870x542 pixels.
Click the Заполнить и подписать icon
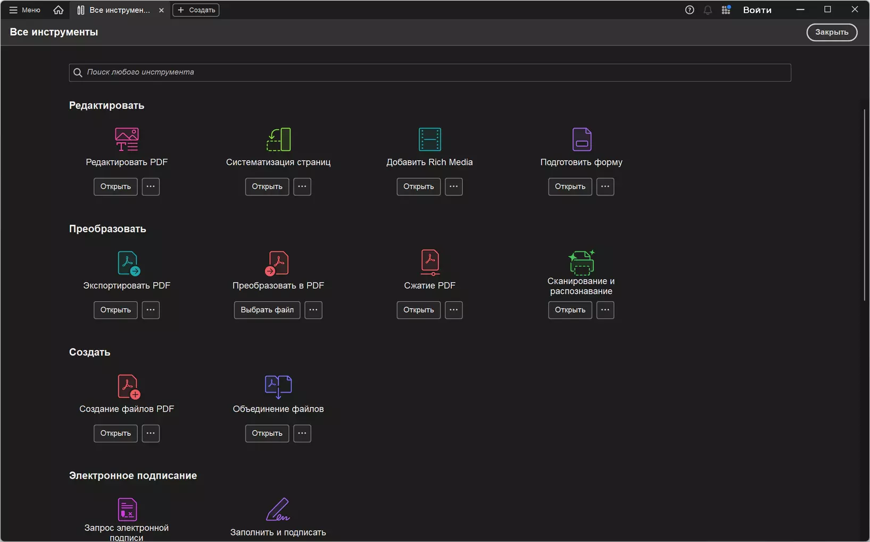tap(278, 510)
